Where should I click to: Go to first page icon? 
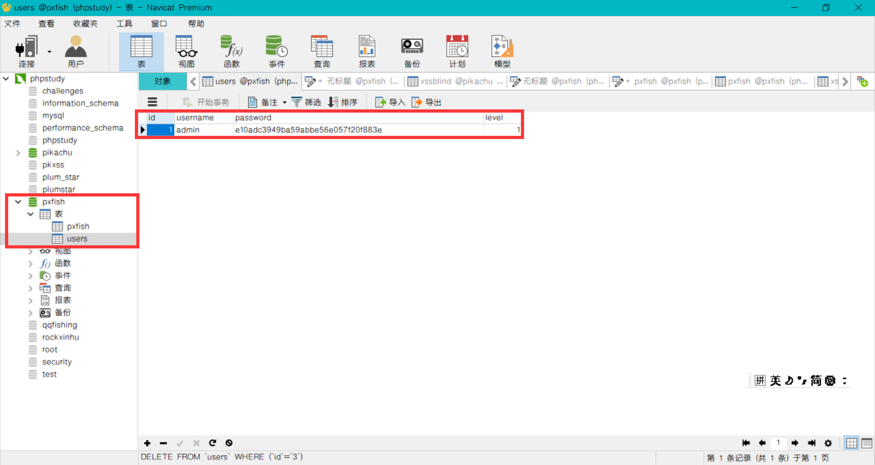[746, 443]
